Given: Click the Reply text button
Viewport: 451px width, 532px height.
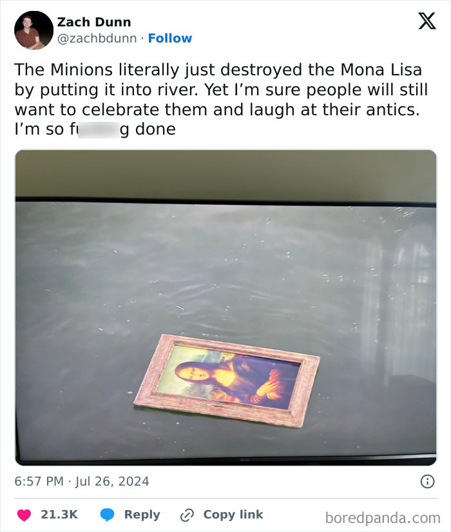Looking at the screenshot, I should (142, 515).
